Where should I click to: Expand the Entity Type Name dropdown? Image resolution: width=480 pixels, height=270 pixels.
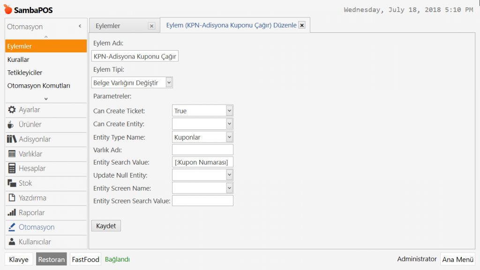click(x=229, y=137)
